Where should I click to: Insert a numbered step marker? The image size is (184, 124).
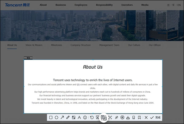pyautogui.click(x=85, y=118)
